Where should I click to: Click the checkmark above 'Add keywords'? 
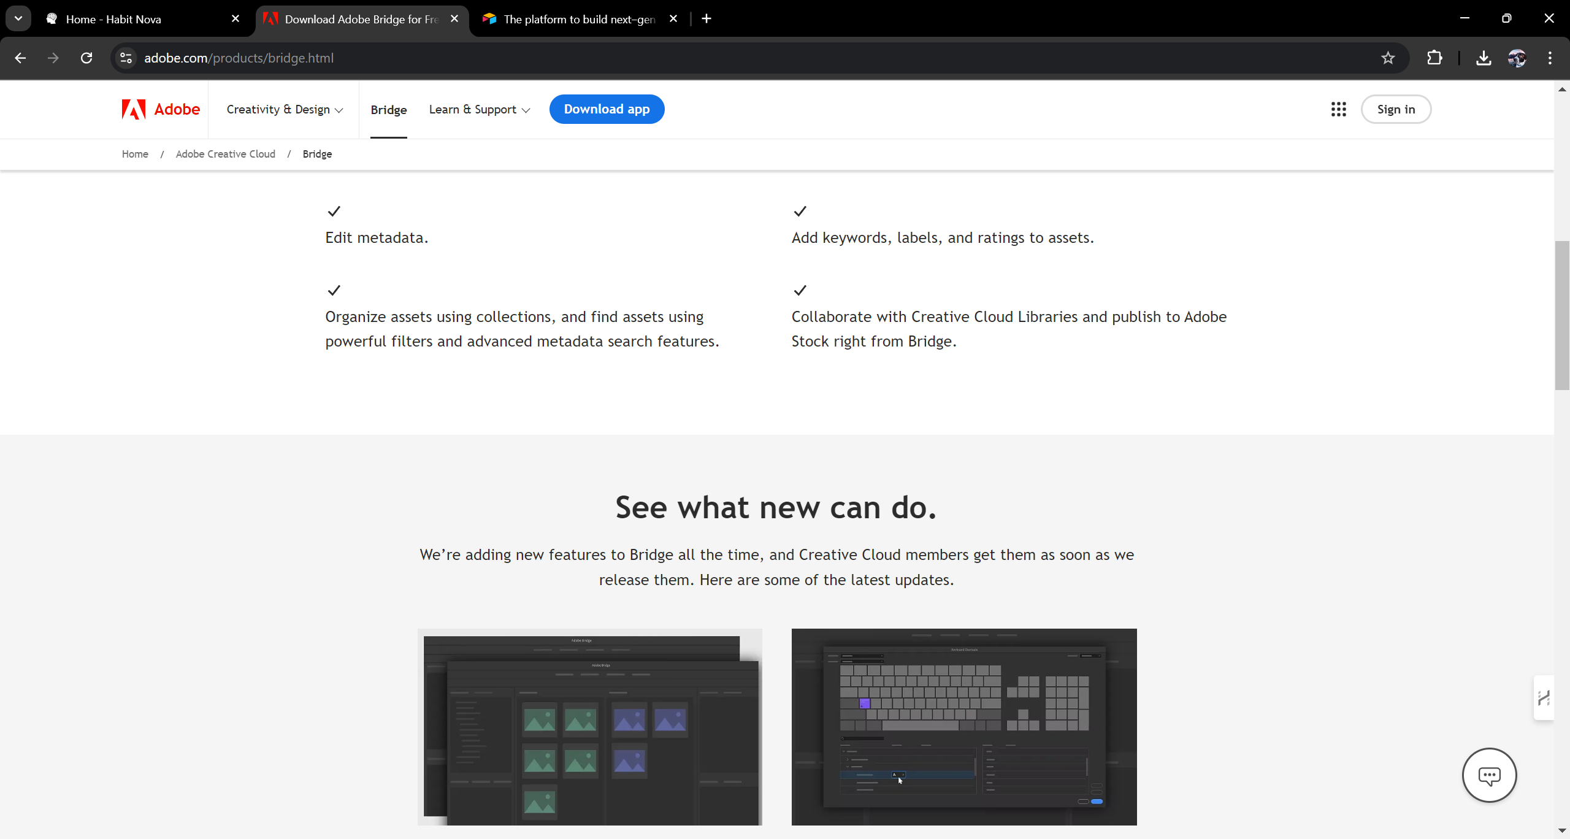tap(800, 211)
